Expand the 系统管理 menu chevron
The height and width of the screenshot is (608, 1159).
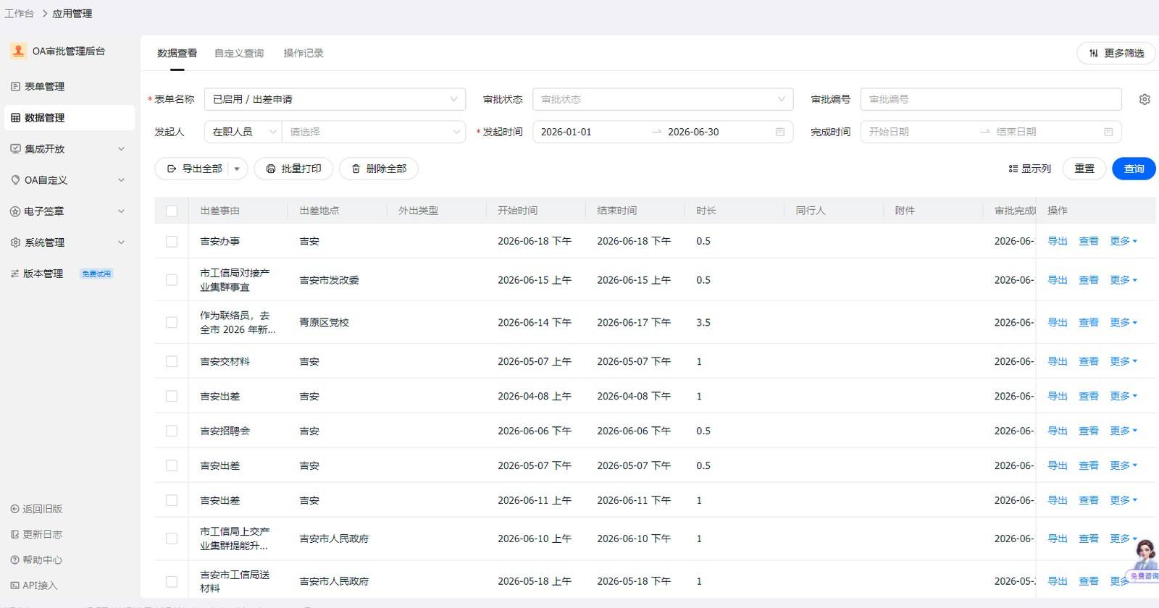pyautogui.click(x=121, y=242)
